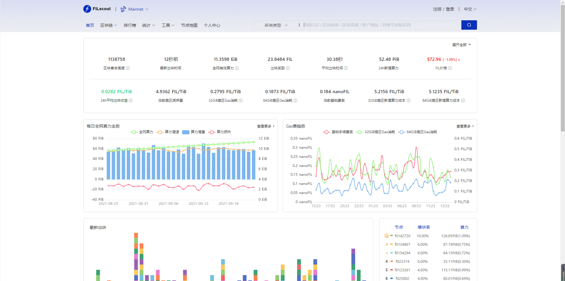Click the 注册 / 登录 link
Image resolution: width=565 pixels, height=281 pixels.
point(444,9)
